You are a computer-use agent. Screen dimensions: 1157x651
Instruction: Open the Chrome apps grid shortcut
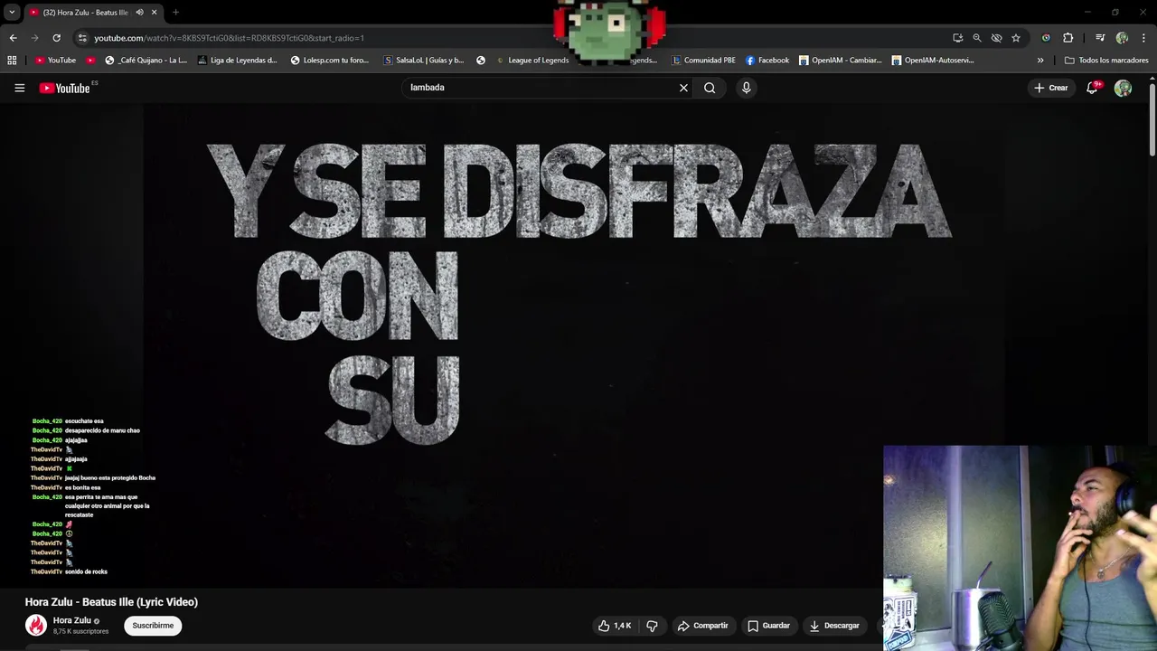pyautogui.click(x=12, y=61)
